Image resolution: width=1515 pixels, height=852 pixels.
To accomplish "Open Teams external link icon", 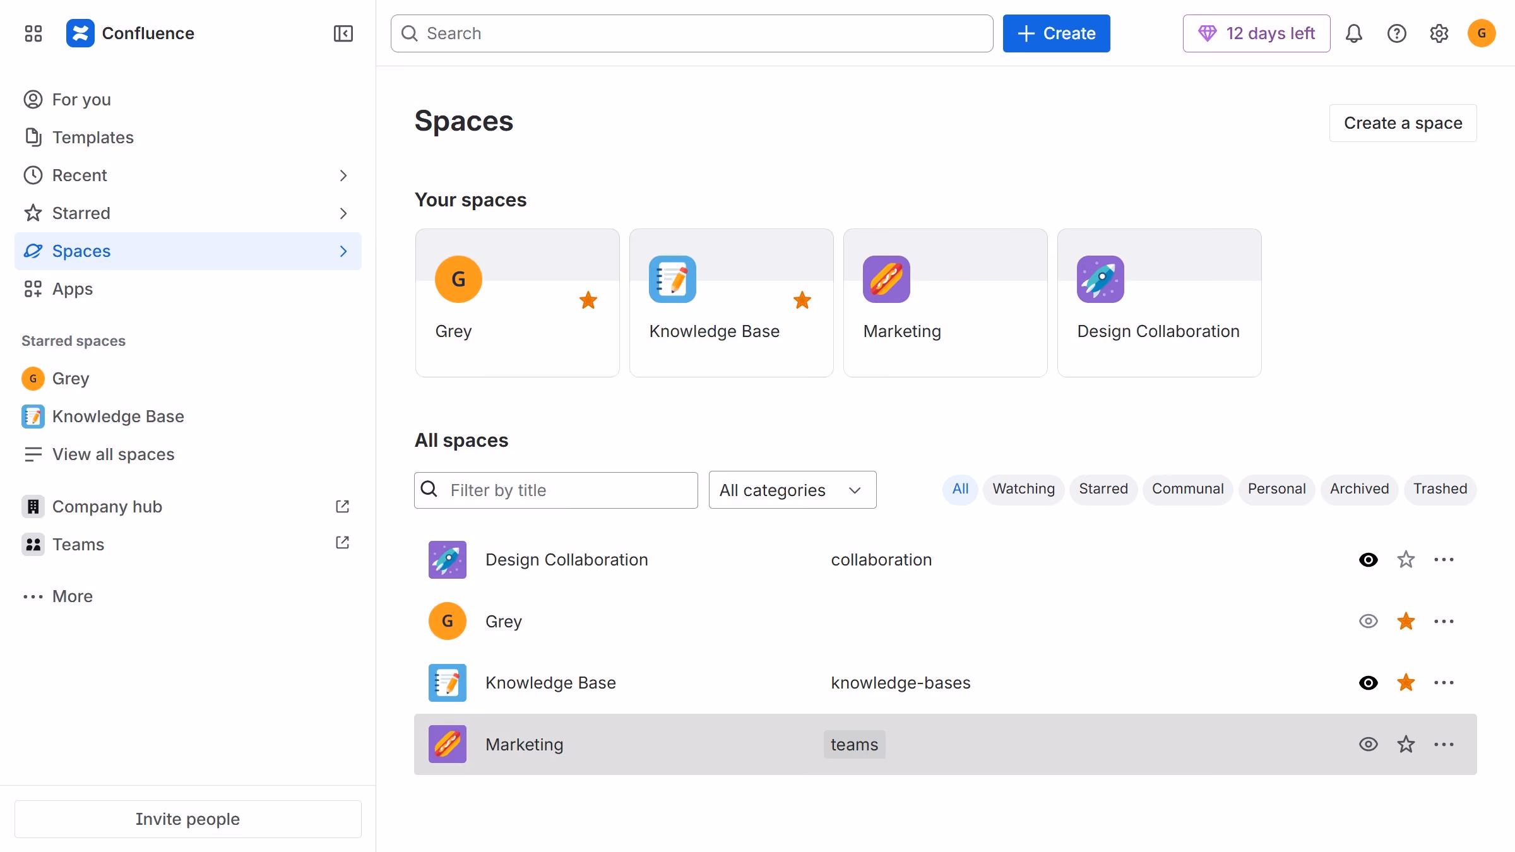I will (x=342, y=543).
